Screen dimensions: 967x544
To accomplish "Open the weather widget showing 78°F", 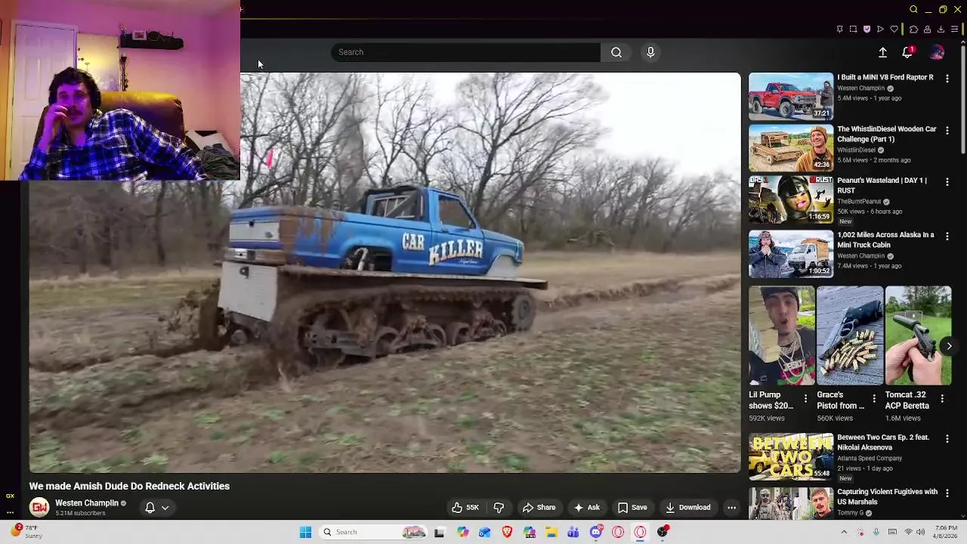I will pos(26,532).
